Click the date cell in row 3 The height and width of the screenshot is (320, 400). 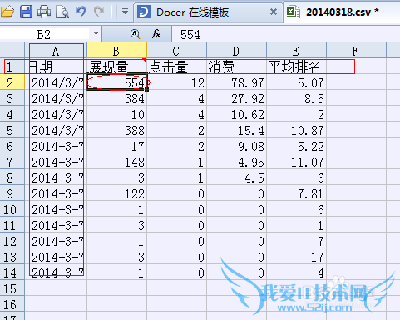(56, 98)
